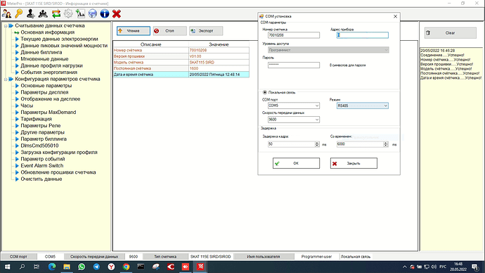Image resolution: width=485 pixels, height=273 pixels.
Task: Click the Номер счетчика input field
Action: 294,35
